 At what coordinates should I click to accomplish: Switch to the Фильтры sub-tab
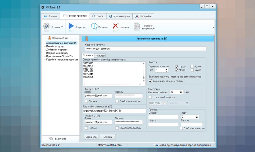tap(100, 56)
